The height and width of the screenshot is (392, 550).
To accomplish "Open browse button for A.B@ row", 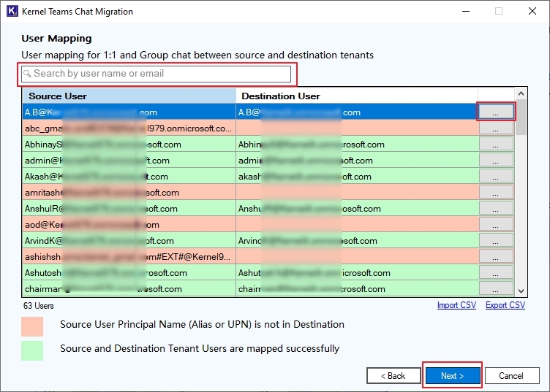I will click(x=496, y=112).
